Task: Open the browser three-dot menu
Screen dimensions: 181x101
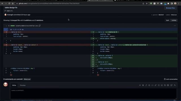Action: click(x=178, y=4)
